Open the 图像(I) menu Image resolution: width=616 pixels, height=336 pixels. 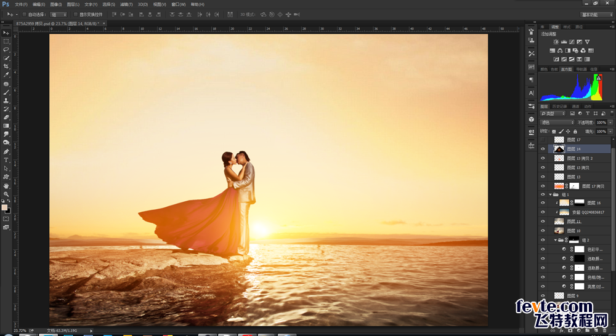56,4
